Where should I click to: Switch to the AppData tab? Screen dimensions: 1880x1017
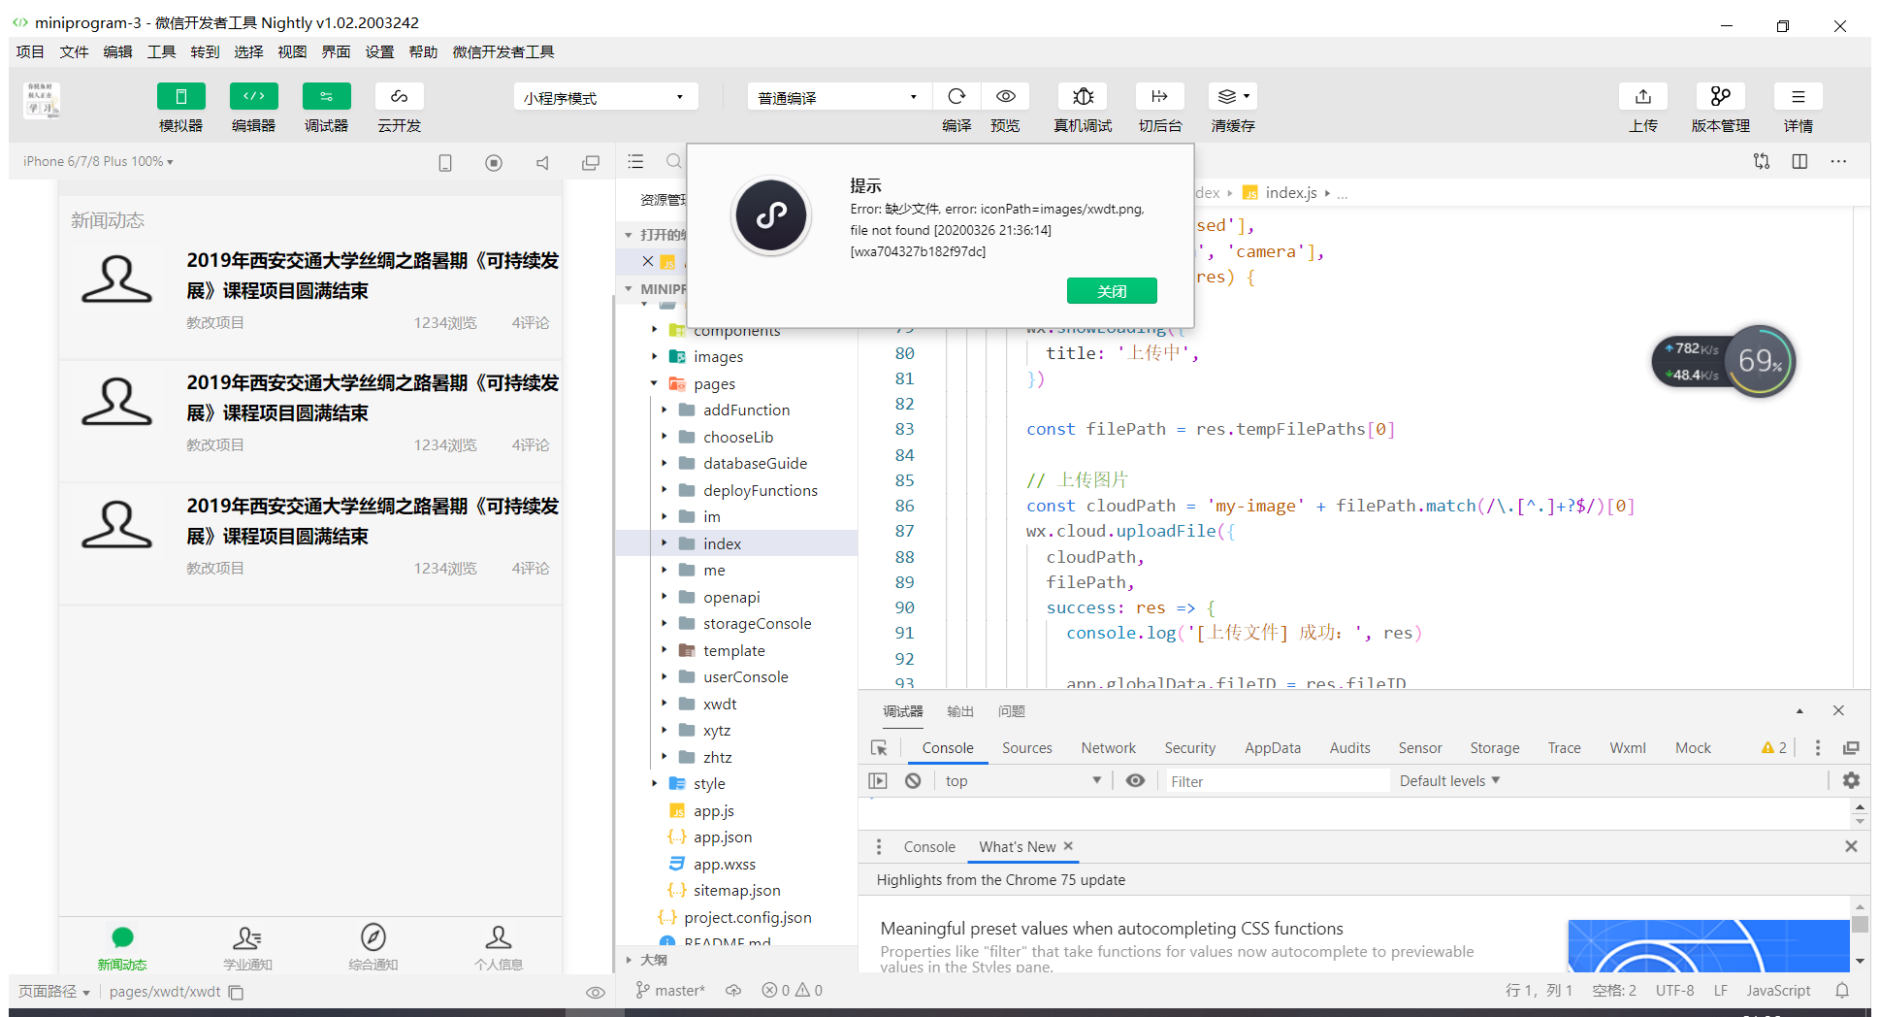pyautogui.click(x=1272, y=748)
